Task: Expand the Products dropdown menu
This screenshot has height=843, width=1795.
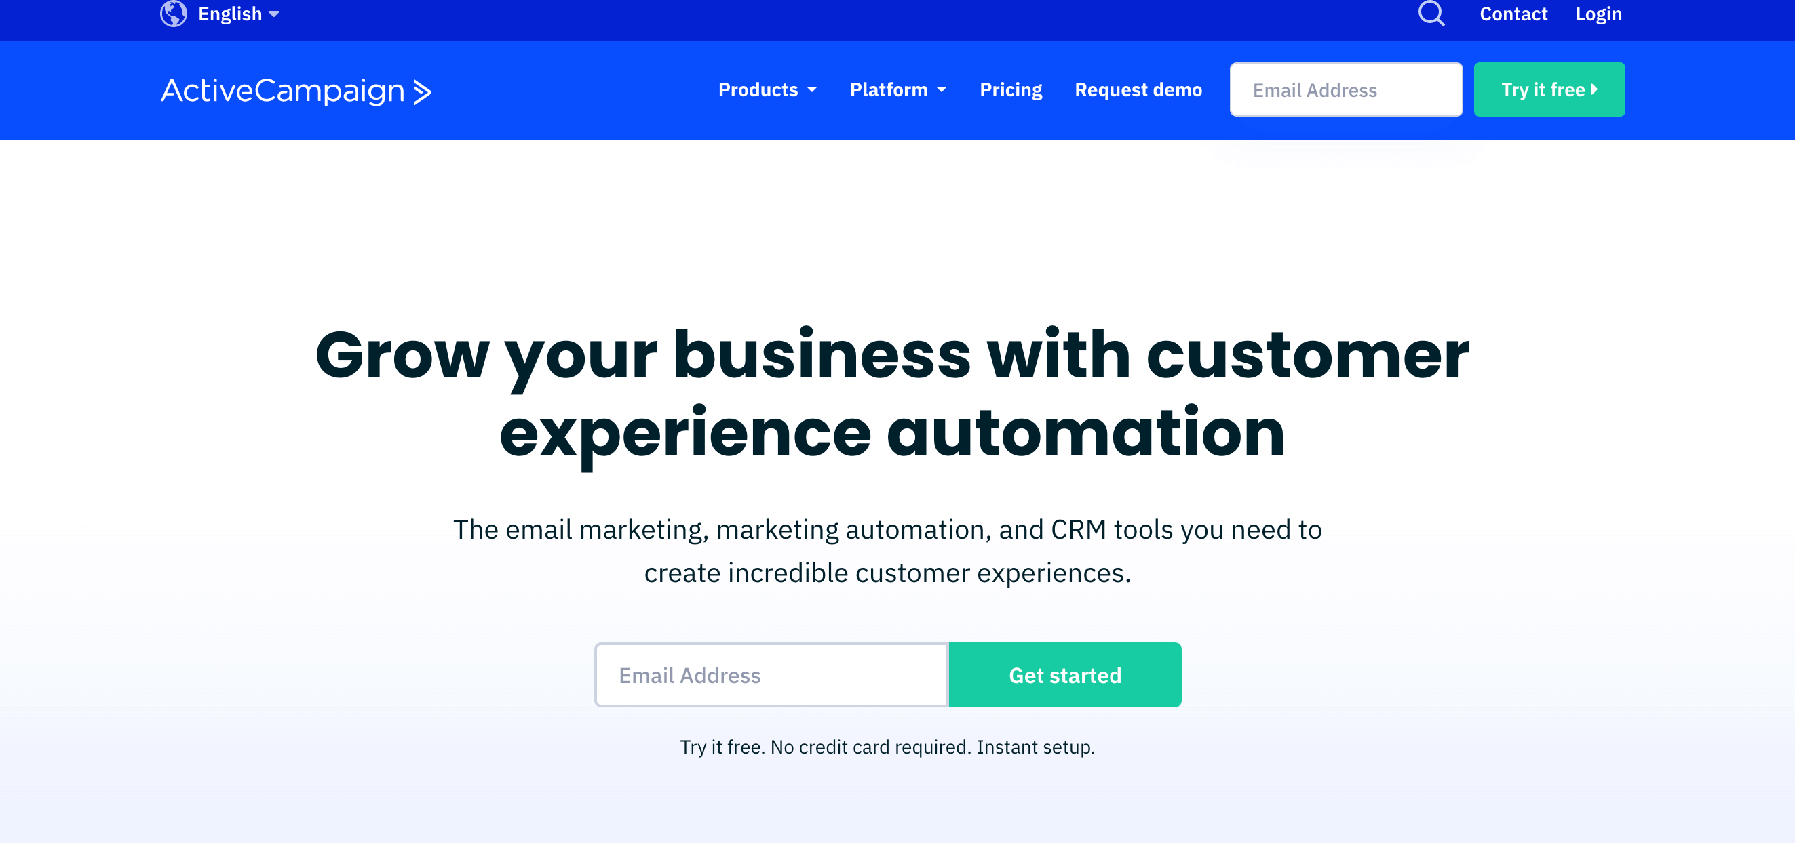Action: 766,89
